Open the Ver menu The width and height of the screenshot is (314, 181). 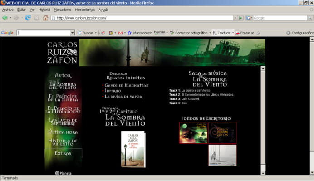pyautogui.click(x=32, y=10)
